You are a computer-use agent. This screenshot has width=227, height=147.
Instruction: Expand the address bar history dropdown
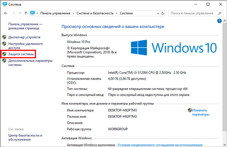point(158,13)
